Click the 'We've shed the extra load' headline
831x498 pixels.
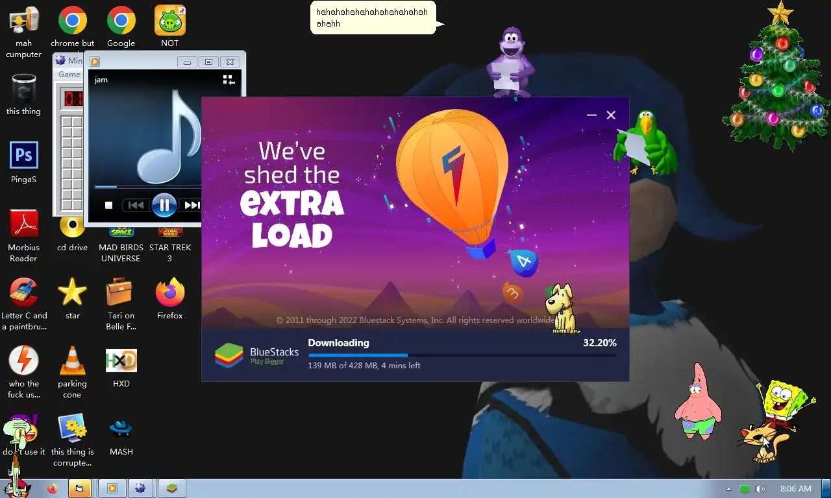(x=292, y=195)
